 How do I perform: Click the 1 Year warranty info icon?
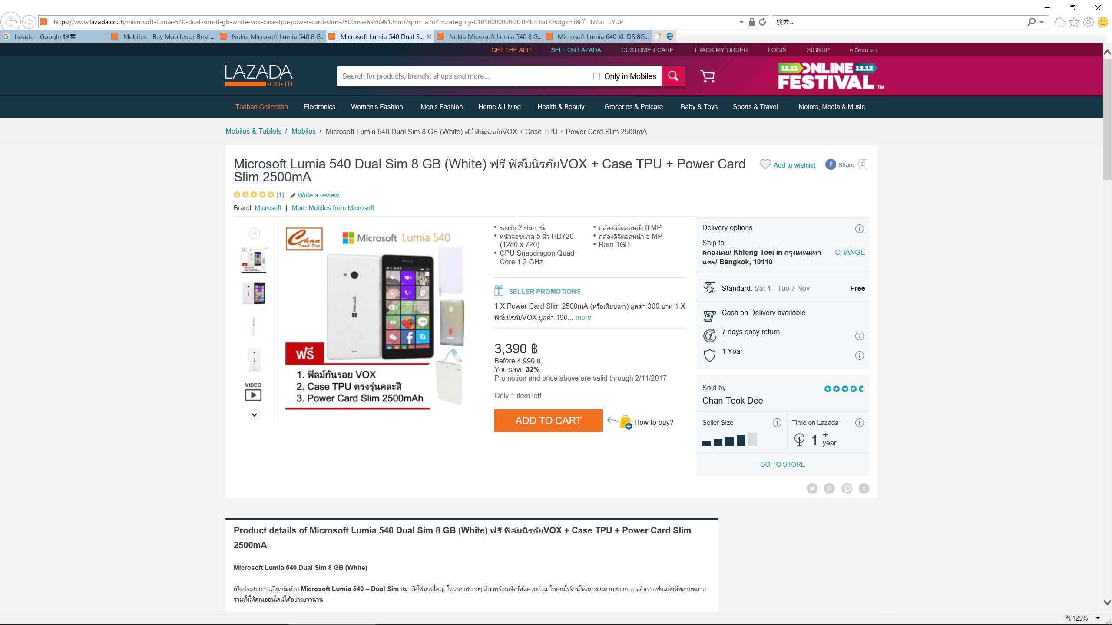[859, 355]
